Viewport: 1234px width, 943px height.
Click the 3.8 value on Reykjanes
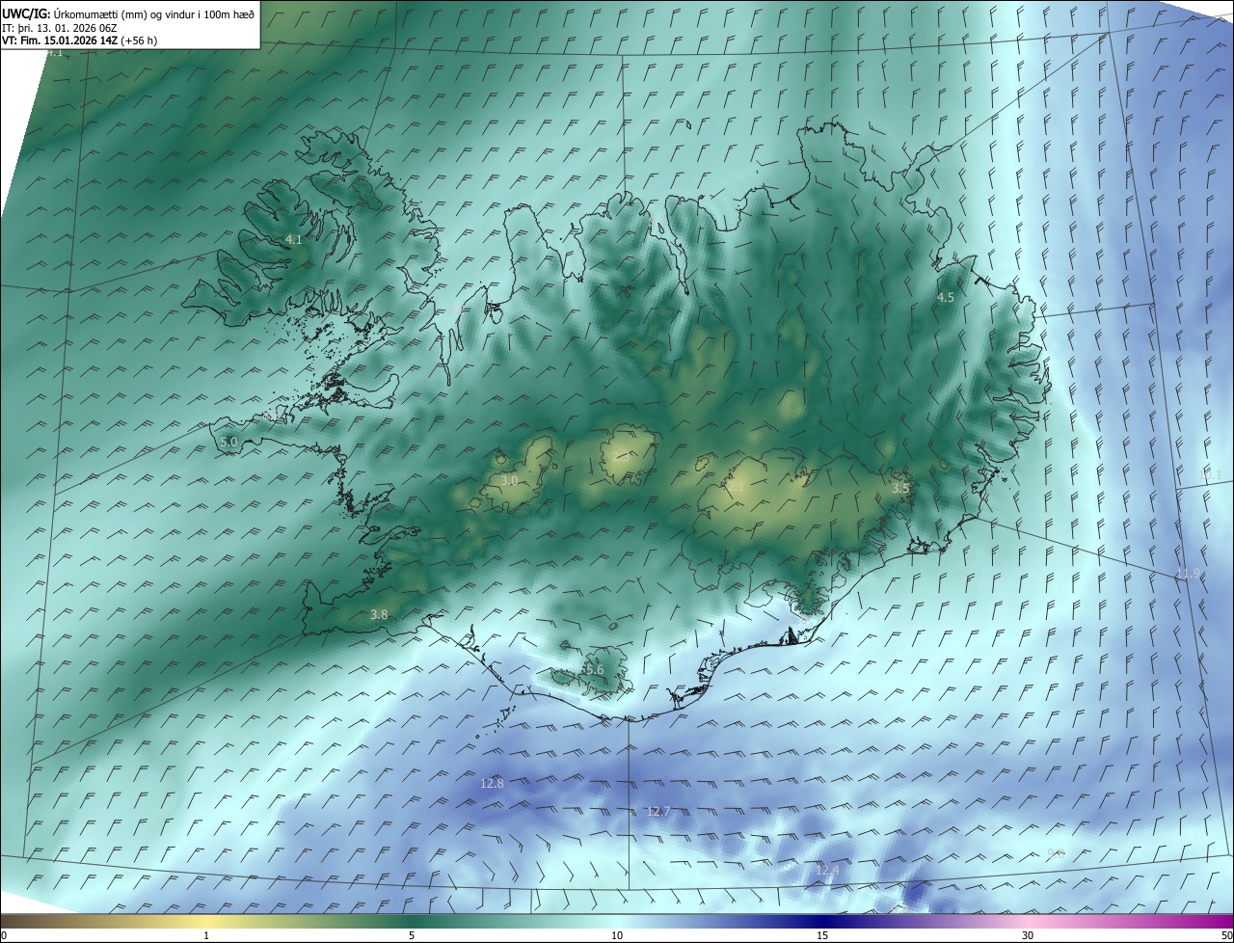[x=379, y=614]
